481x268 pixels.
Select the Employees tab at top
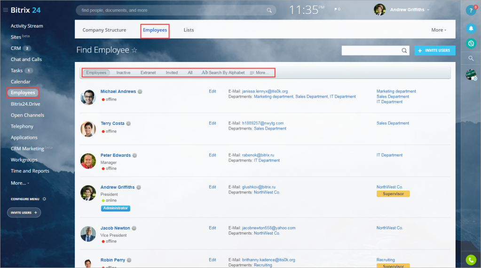pos(155,30)
